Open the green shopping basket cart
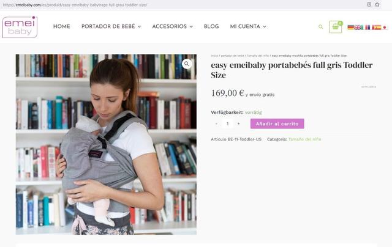This screenshot has height=247, width=392. (x=336, y=27)
